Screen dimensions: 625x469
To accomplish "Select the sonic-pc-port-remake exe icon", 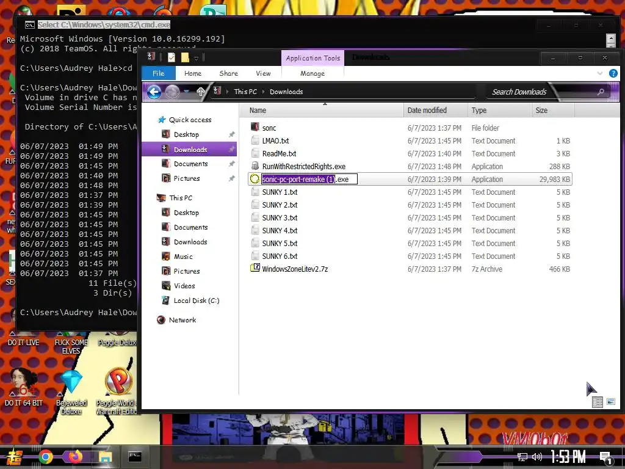I will coord(255,179).
